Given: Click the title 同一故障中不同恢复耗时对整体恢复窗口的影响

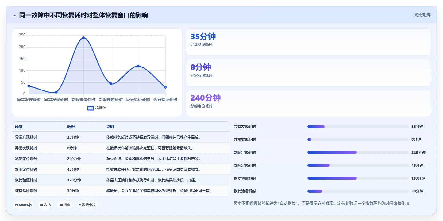Looking at the screenshot, I should pyautogui.click(x=83, y=15).
